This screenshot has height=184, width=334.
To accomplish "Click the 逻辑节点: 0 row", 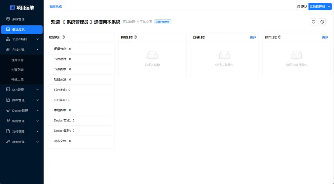I will coord(80,49).
